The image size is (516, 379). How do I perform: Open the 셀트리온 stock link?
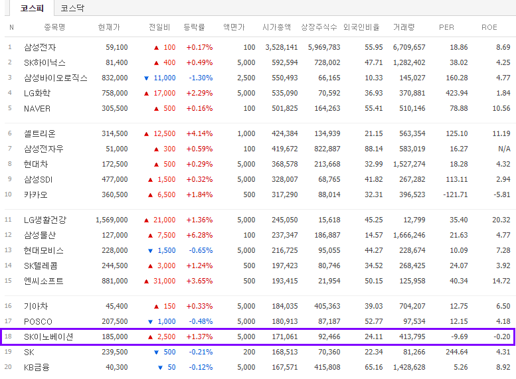pos(39,133)
